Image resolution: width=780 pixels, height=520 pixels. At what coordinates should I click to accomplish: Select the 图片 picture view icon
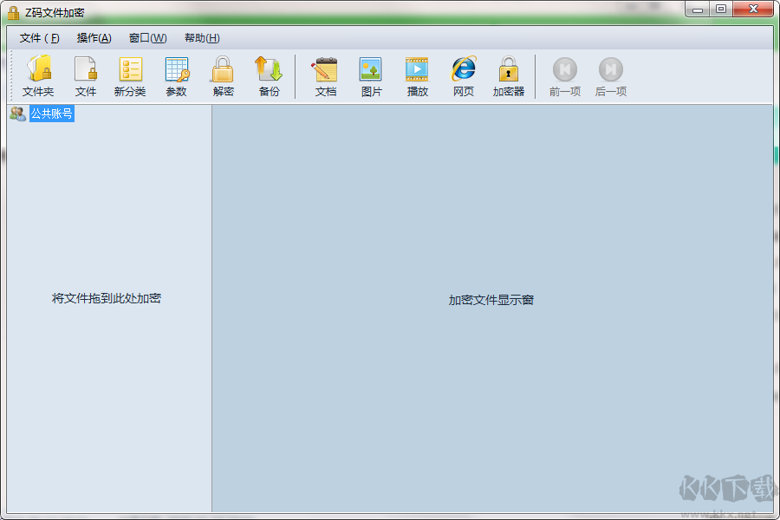[371, 76]
